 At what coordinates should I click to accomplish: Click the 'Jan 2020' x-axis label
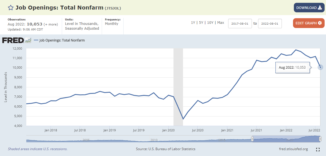pos(168,131)
